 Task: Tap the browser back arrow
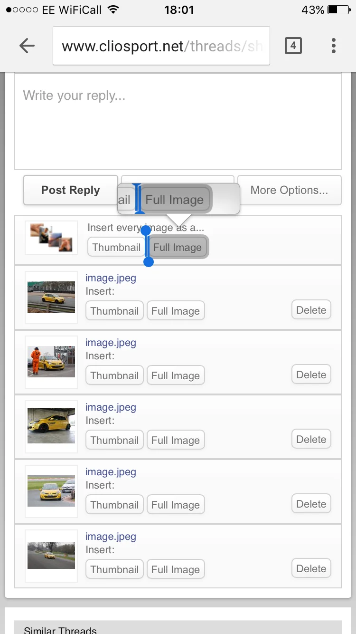pos(27,46)
